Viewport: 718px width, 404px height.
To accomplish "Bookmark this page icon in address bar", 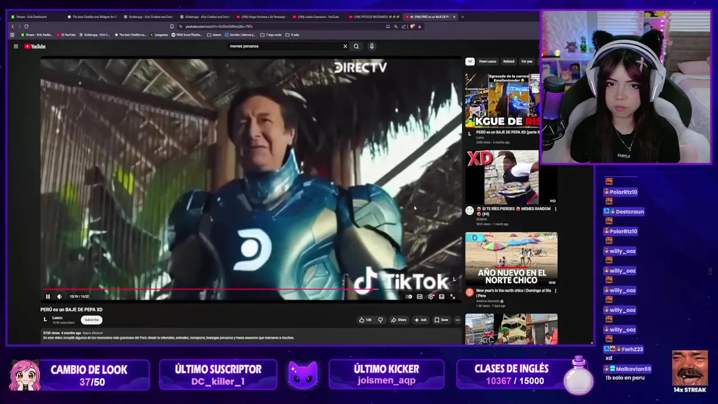I will click(x=172, y=26).
